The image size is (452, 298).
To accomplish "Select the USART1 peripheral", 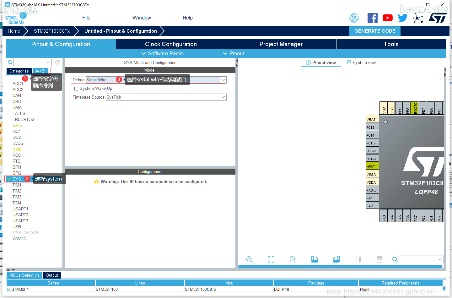I will point(20,209).
